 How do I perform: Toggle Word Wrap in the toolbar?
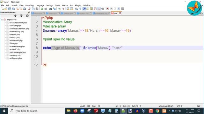click(x=76, y=9)
